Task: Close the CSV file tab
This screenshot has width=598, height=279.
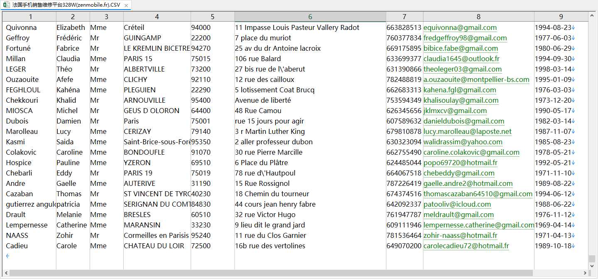Action: coord(126,5)
